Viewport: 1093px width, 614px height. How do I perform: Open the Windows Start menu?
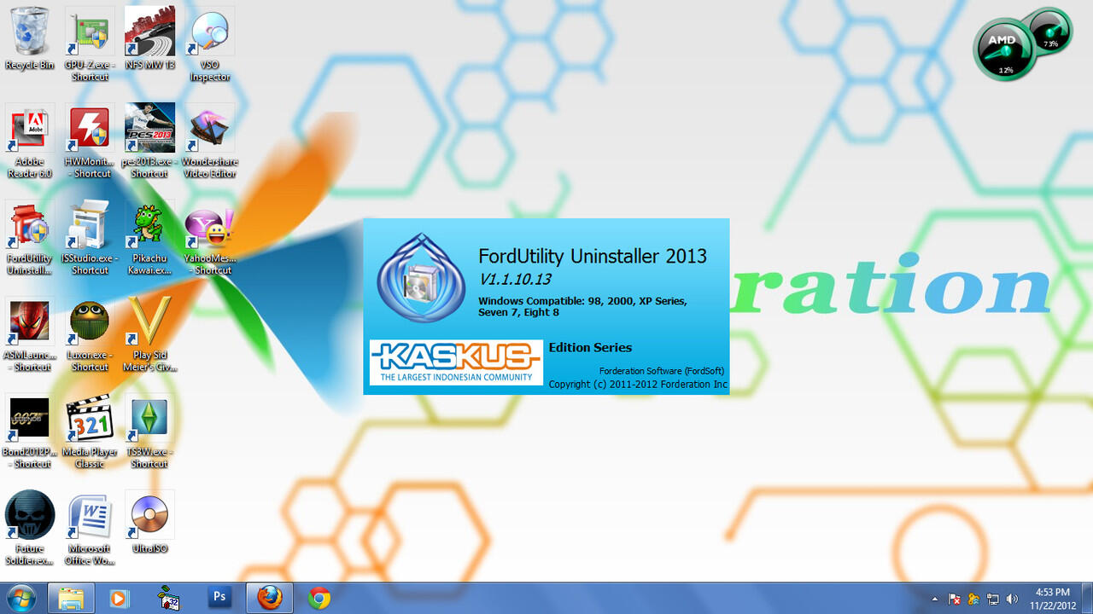click(20, 598)
